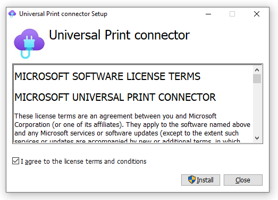Screen dimensions: 278x200
Task: Click the license scrollbar up arrow
Action: [257, 70]
